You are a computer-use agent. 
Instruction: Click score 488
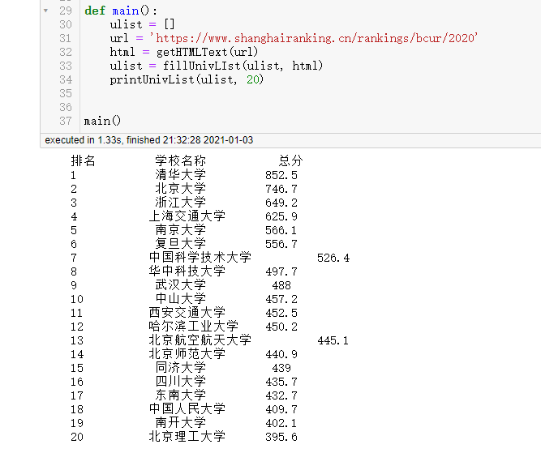281,285
